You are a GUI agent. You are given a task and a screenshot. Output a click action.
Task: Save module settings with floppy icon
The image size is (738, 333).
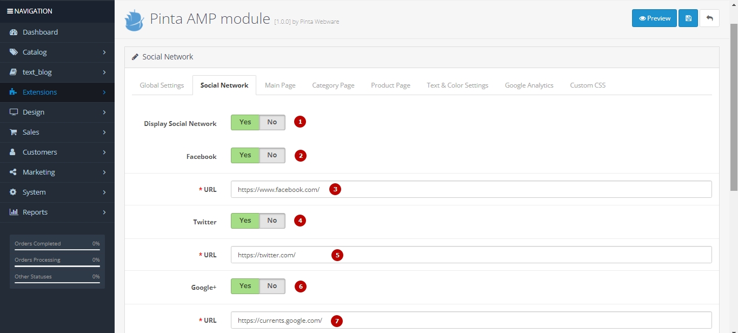(x=688, y=18)
